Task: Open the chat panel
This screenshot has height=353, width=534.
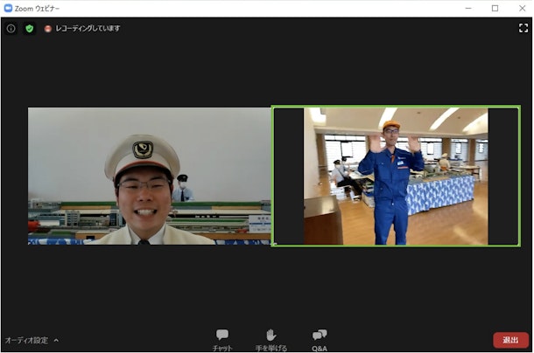Action: [x=222, y=335]
